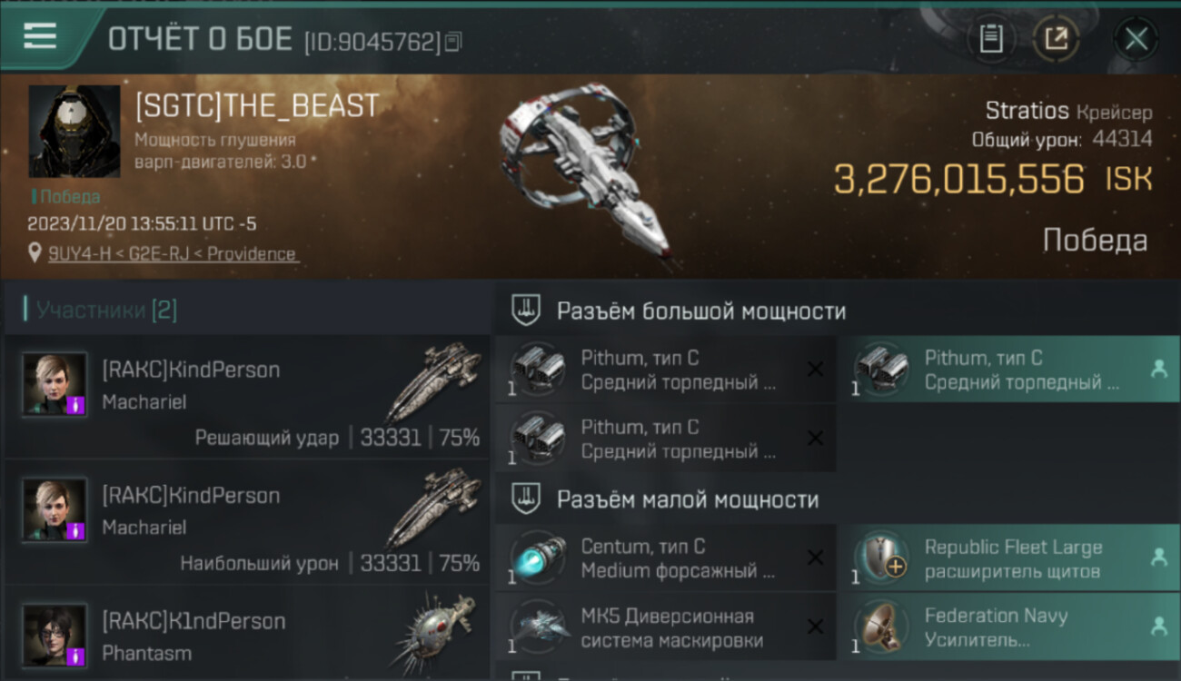
Task: Open THE_BEAST pilot portrait
Action: [74, 131]
